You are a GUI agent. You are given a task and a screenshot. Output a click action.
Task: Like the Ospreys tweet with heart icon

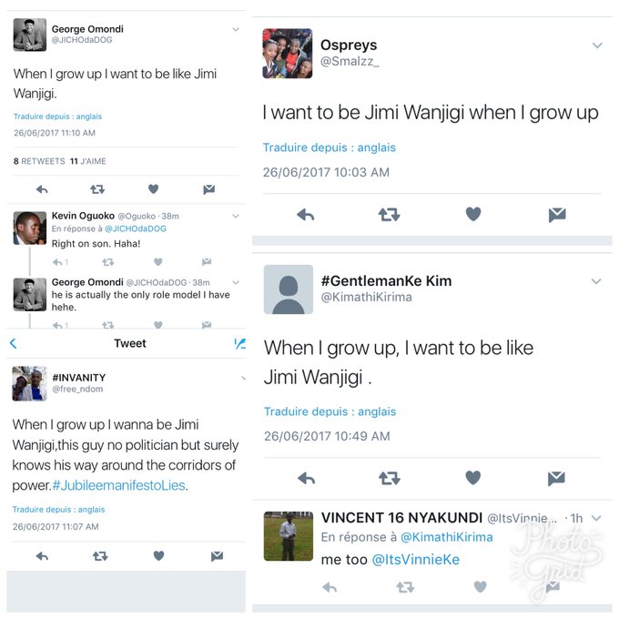coord(473,214)
